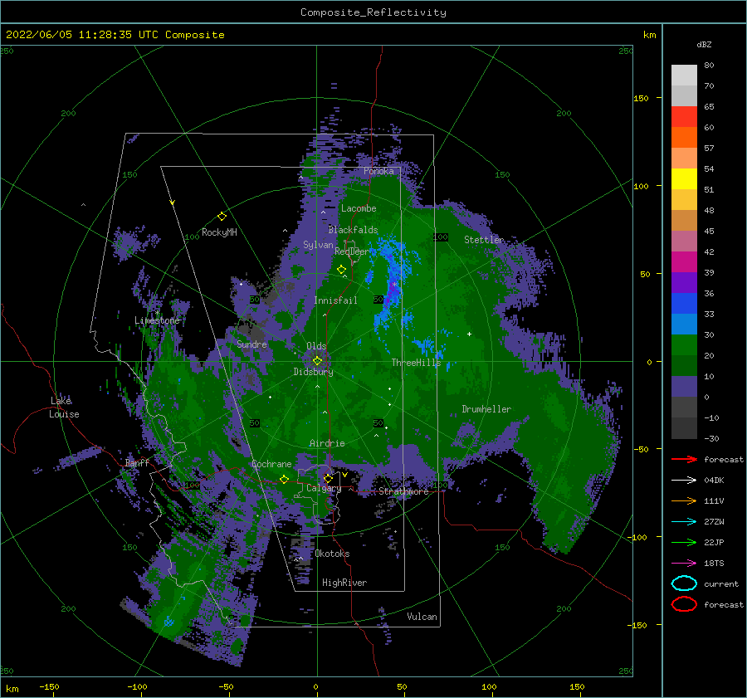This screenshot has height=698, width=747.
Task: Click the HighRiver city label
Action: pyautogui.click(x=344, y=583)
